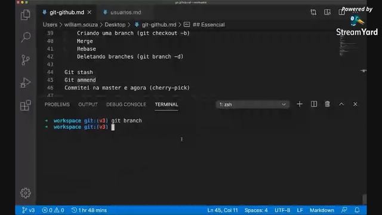The width and height of the screenshot is (382, 215).
Task: Open notifications bell in status bar
Action: tap(357, 210)
